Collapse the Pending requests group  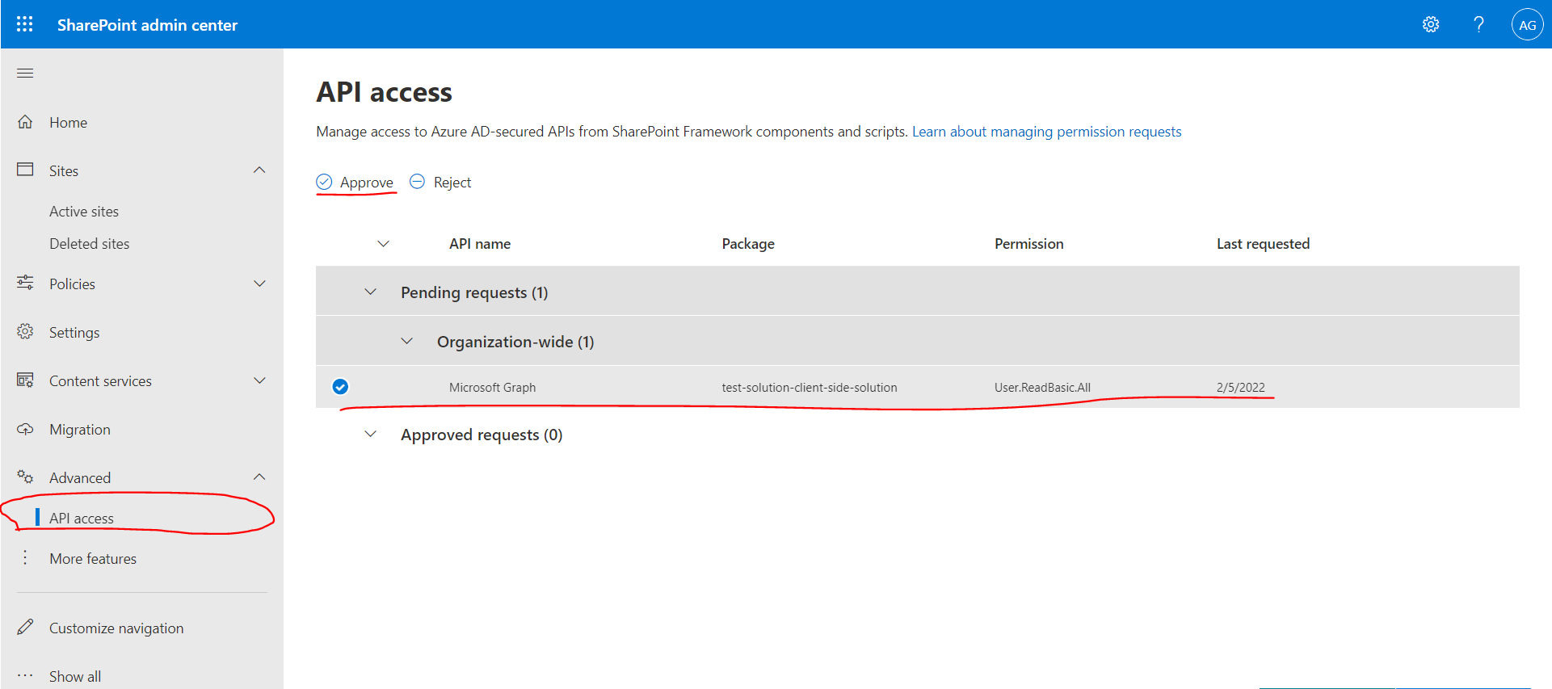pos(371,292)
